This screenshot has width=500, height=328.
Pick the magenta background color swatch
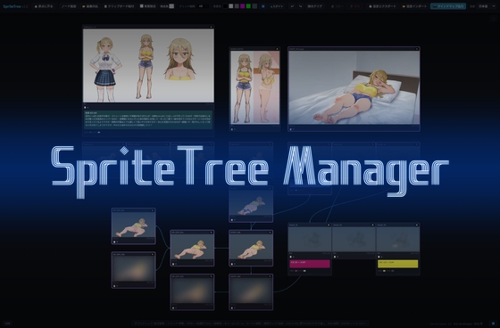[243, 6]
